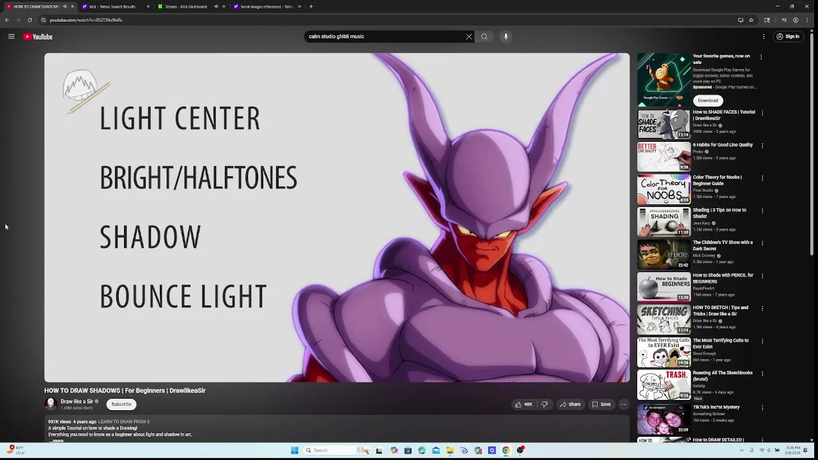The height and width of the screenshot is (460, 818).
Task: Open the weather widget on the taskbar
Action: click(x=16, y=450)
